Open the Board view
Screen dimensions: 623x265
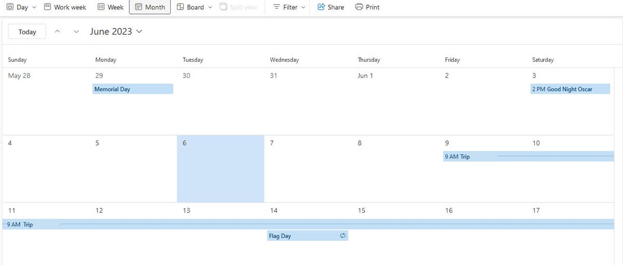(189, 7)
